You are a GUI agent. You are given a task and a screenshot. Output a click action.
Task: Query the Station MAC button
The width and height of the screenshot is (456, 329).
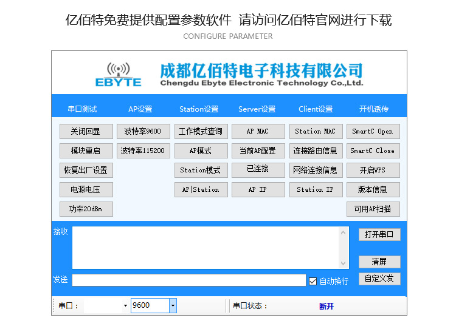[x=316, y=131]
